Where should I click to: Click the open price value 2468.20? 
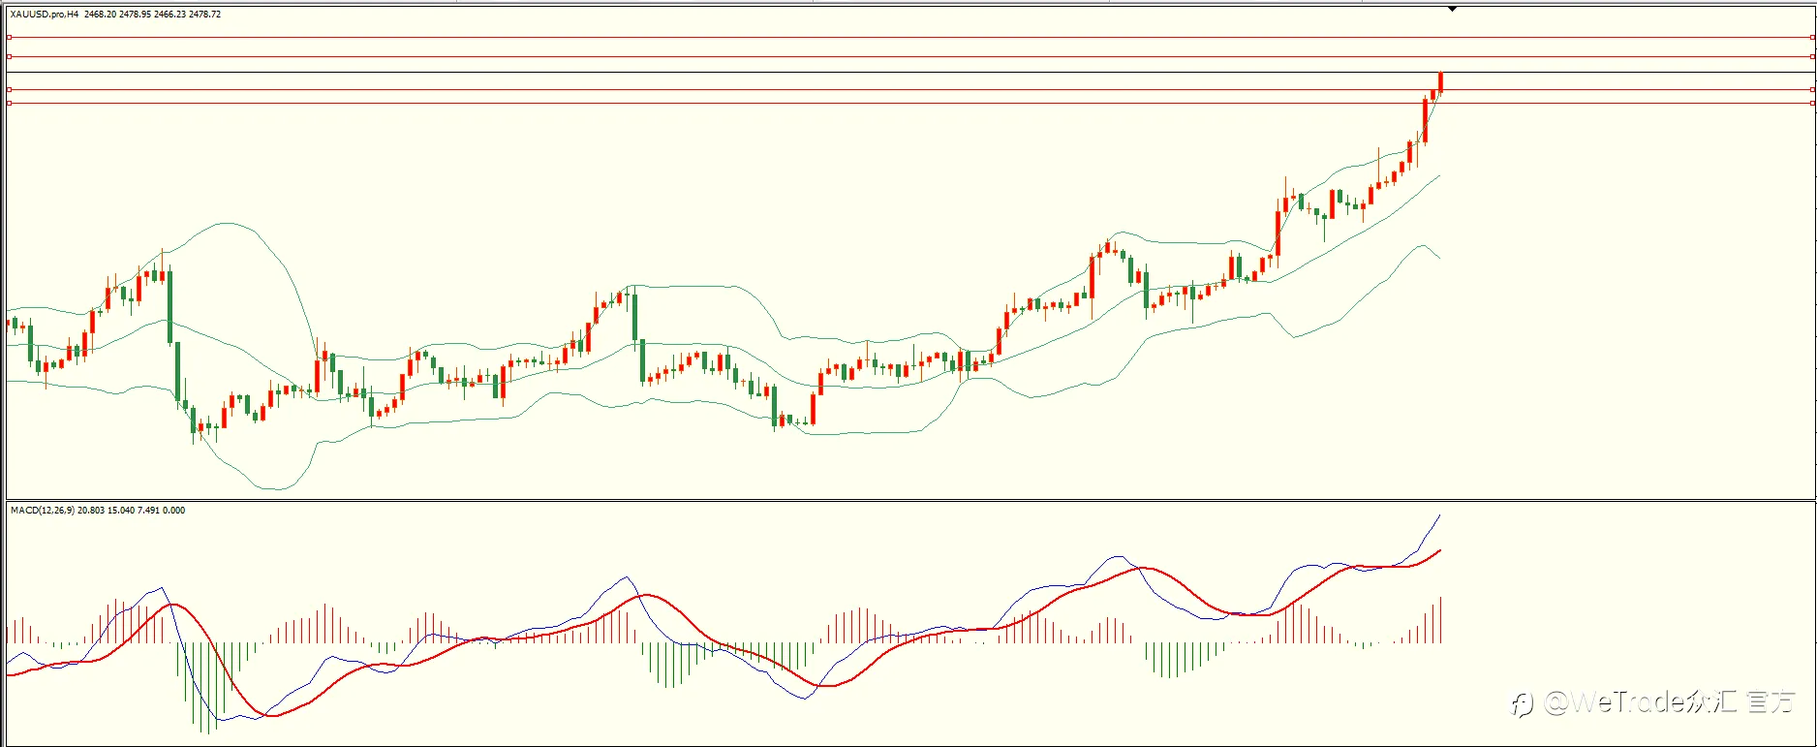[100, 15]
